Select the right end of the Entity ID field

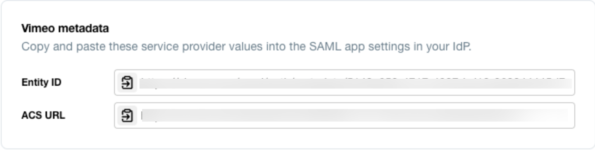tap(566, 82)
